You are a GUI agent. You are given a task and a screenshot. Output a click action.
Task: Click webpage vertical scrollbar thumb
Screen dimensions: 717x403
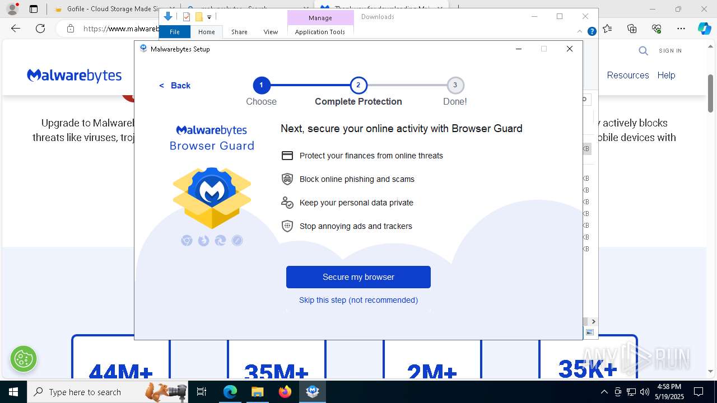[711, 92]
